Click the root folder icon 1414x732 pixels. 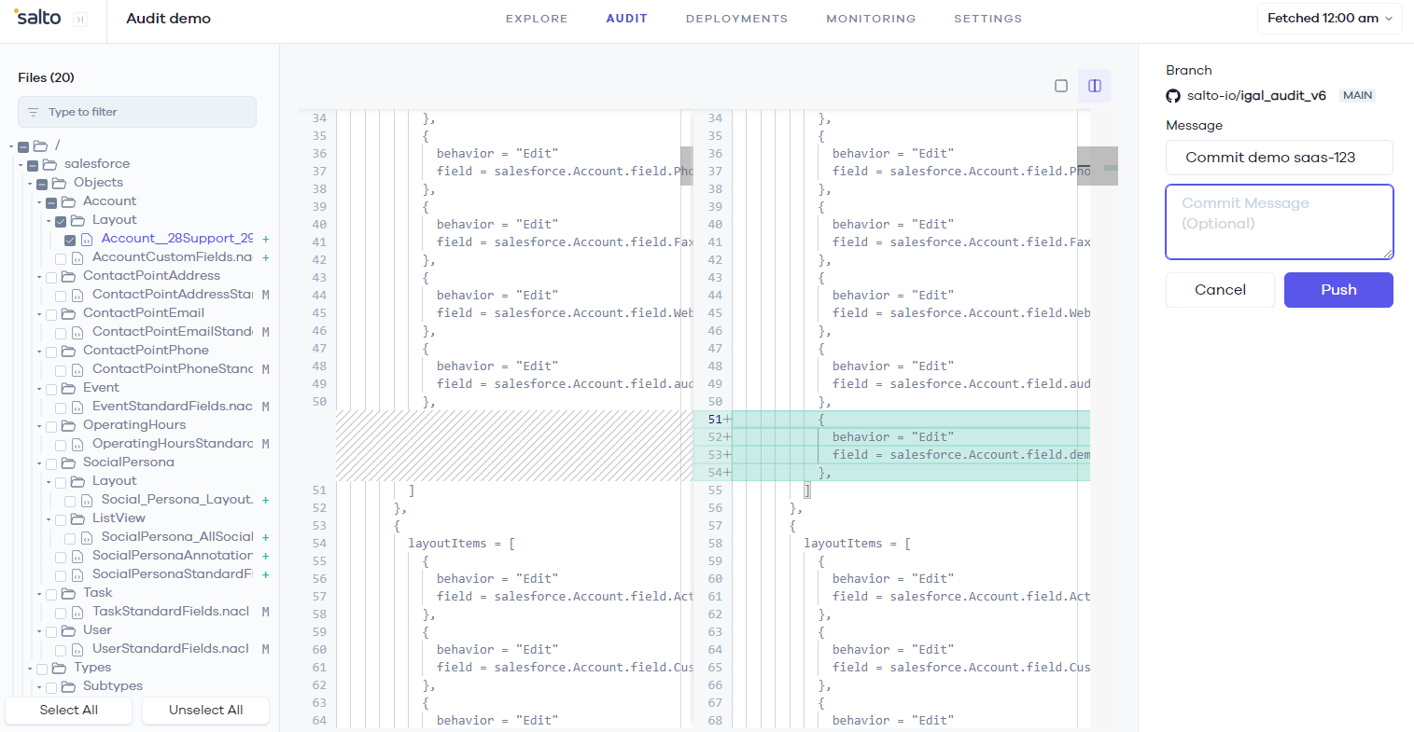(40, 145)
